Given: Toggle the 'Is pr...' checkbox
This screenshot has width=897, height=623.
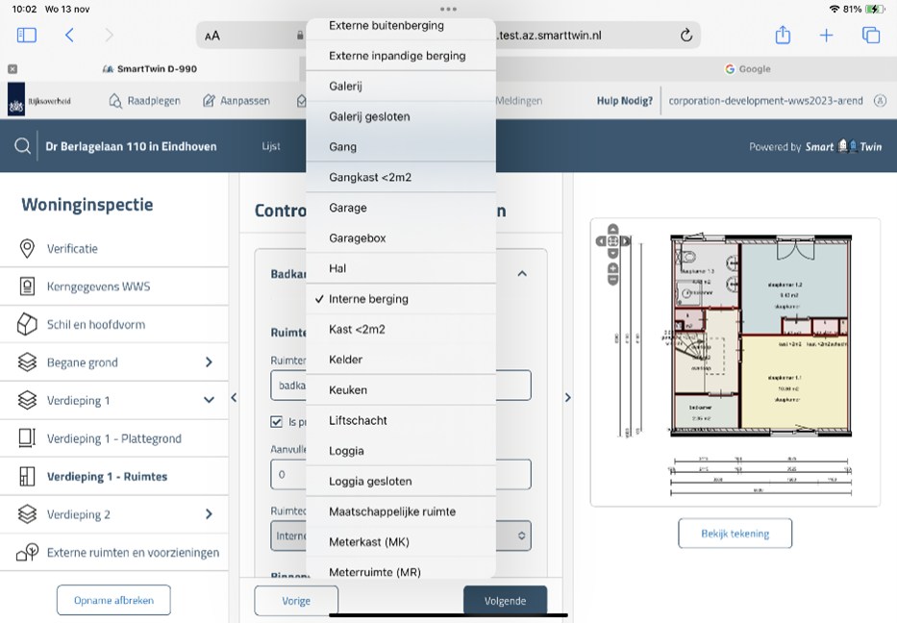Looking at the screenshot, I should coord(277,421).
